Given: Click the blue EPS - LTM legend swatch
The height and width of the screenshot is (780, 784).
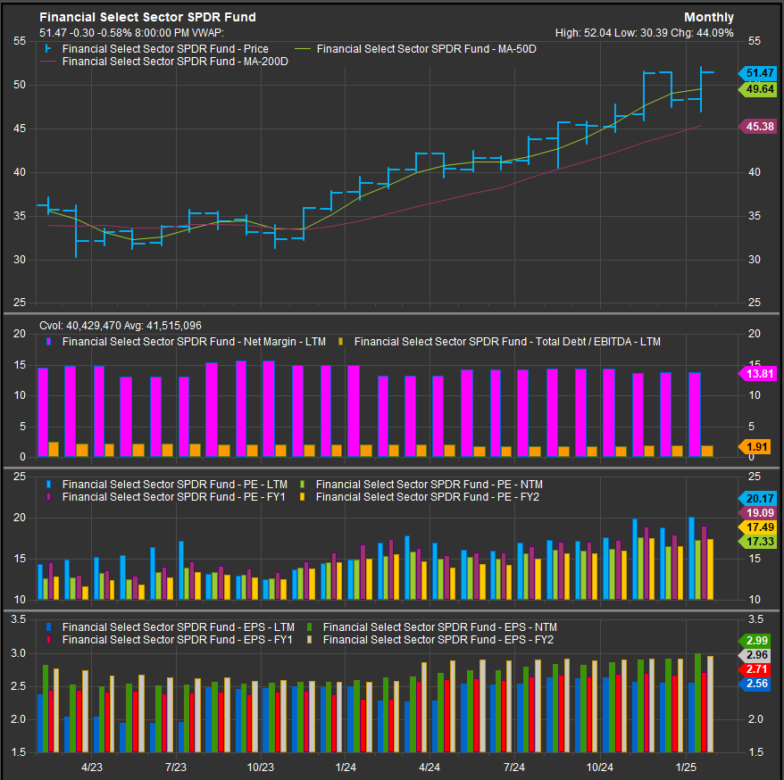Looking at the screenshot, I should (x=48, y=627).
